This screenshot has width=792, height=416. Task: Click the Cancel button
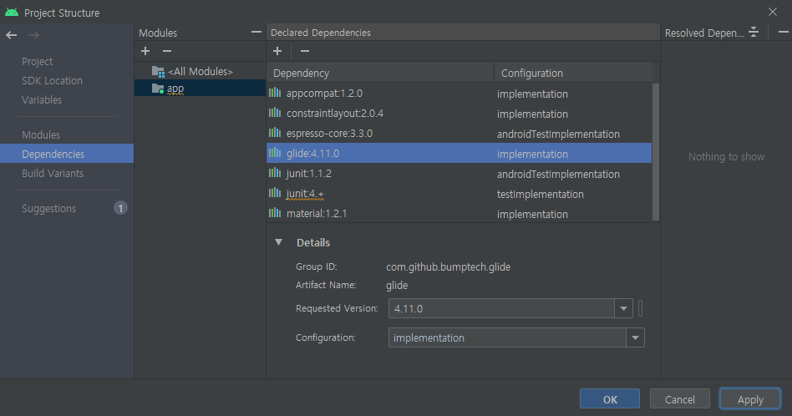680,399
